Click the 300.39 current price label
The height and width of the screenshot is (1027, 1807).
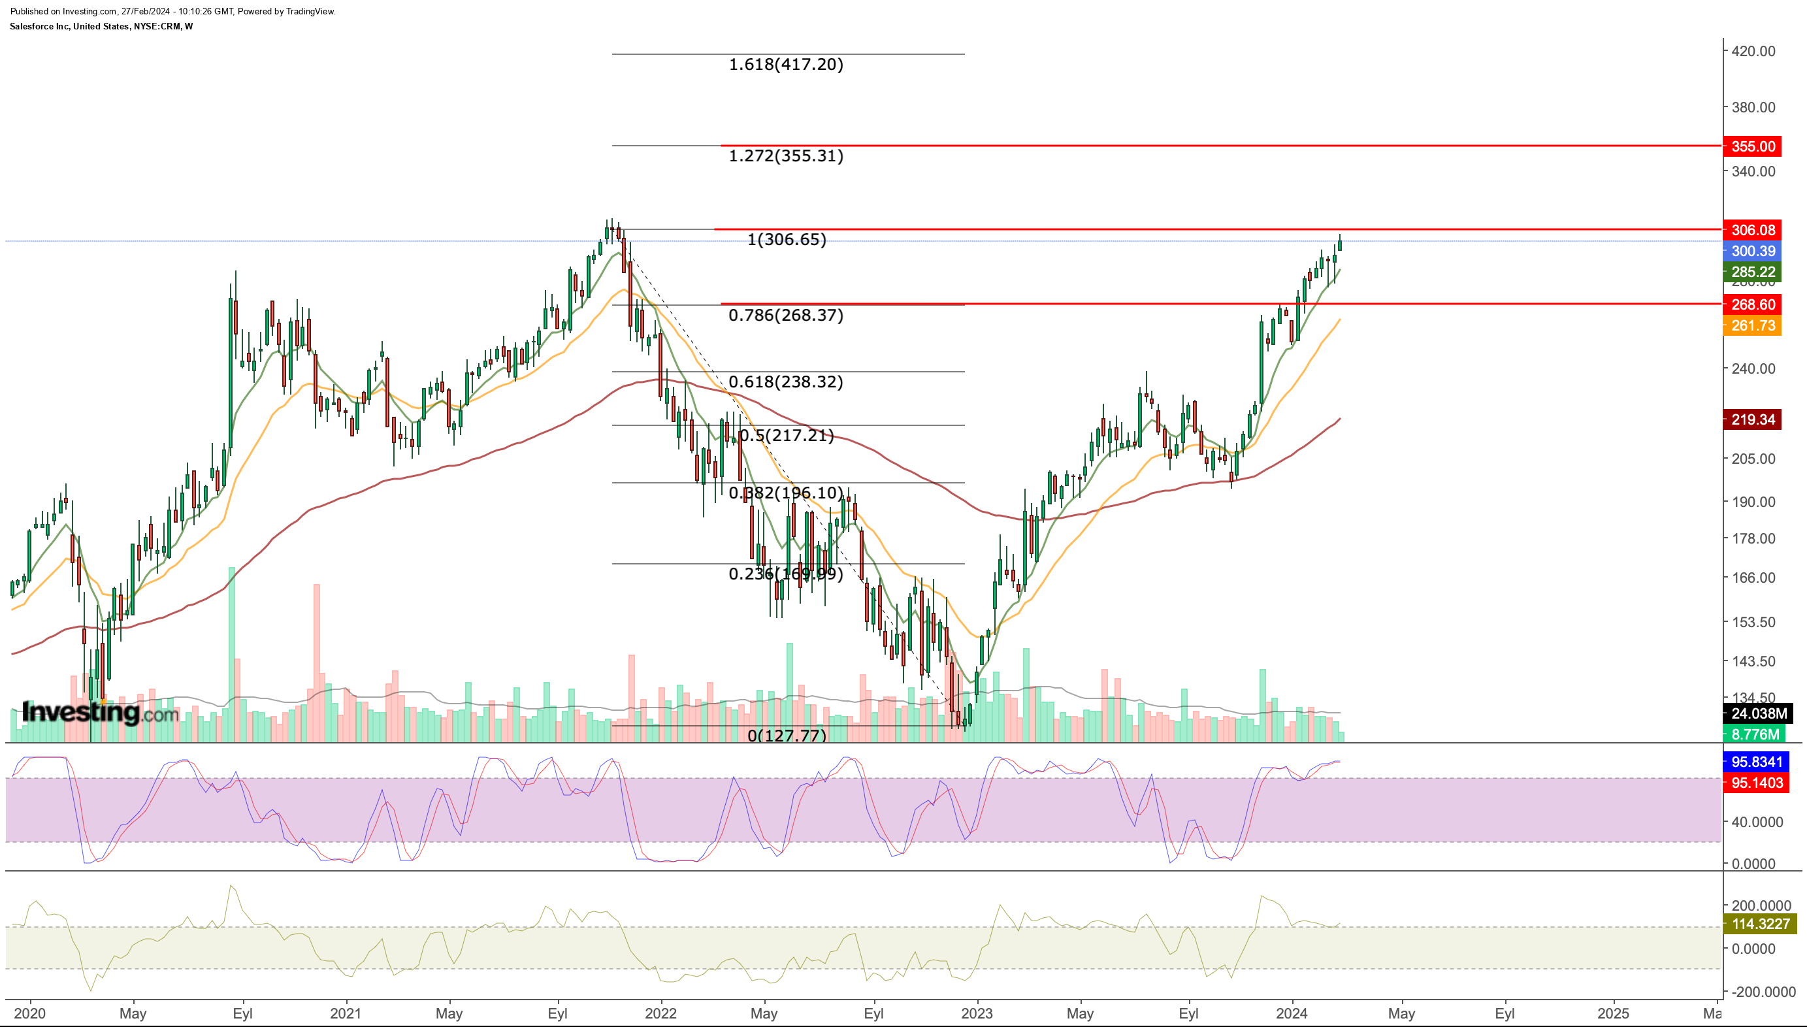[1752, 251]
